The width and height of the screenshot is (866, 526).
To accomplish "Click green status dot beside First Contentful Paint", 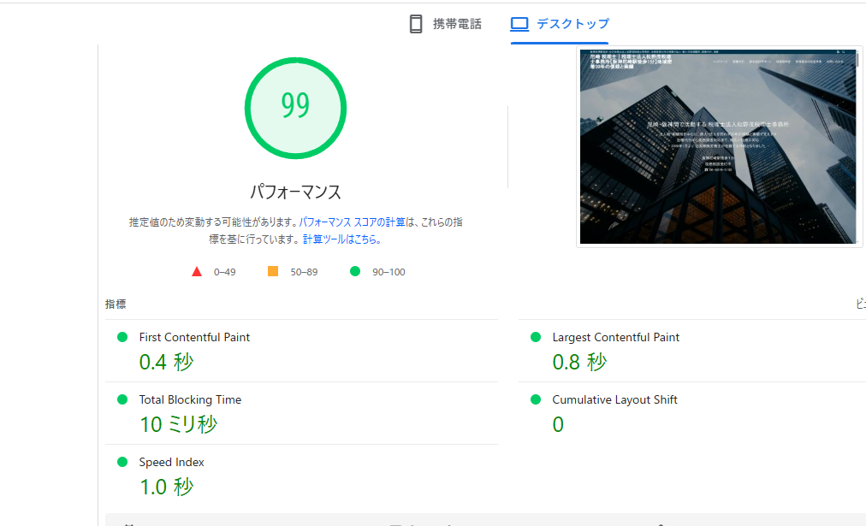I will [122, 337].
